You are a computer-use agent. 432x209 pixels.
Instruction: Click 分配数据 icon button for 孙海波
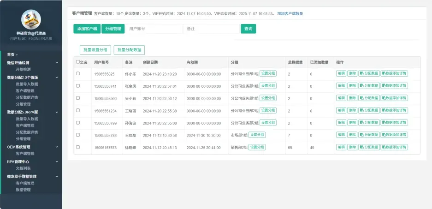(x=369, y=123)
